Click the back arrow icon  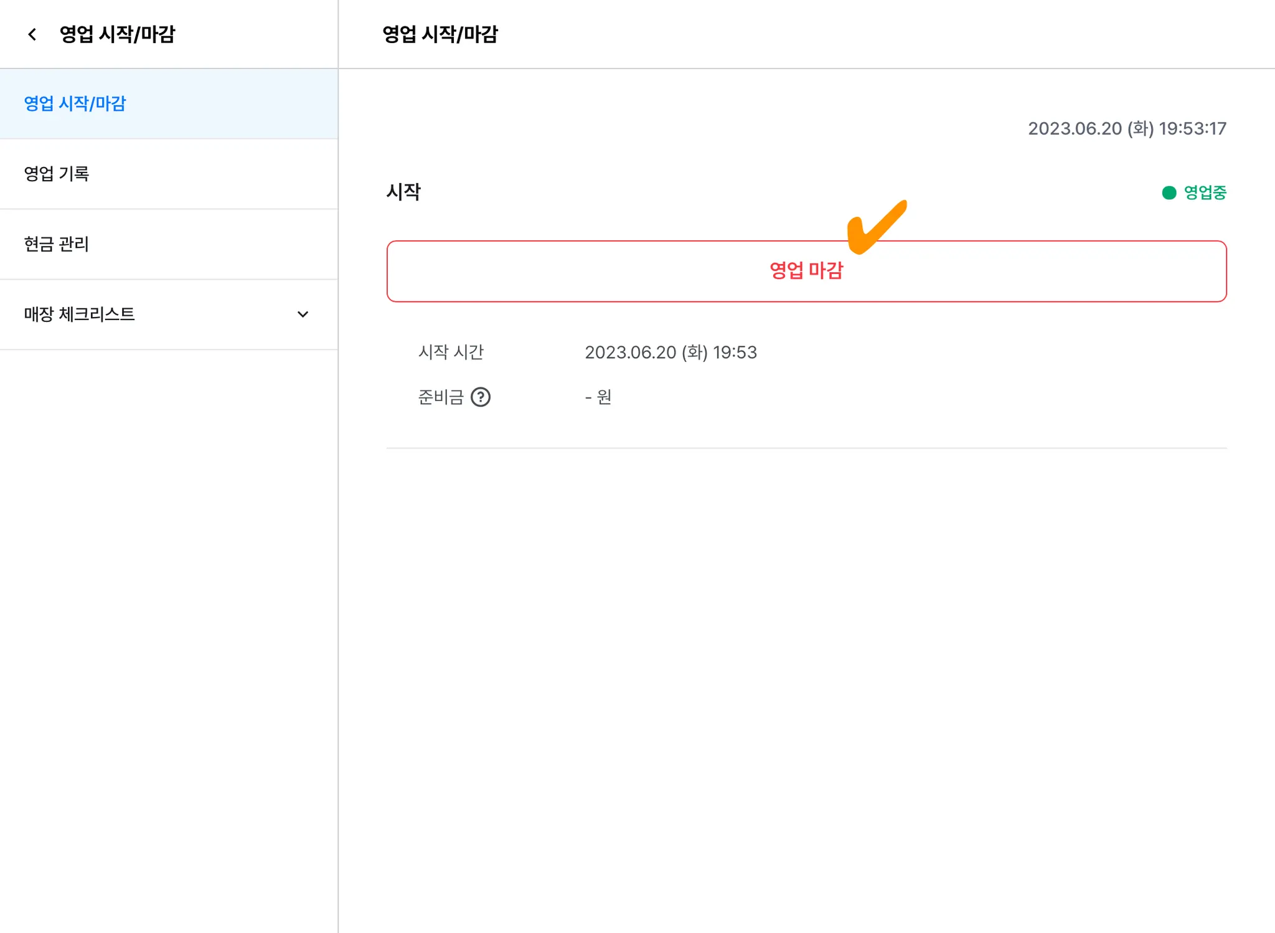click(x=32, y=34)
